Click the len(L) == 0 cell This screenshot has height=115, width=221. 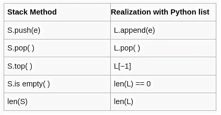163,84
